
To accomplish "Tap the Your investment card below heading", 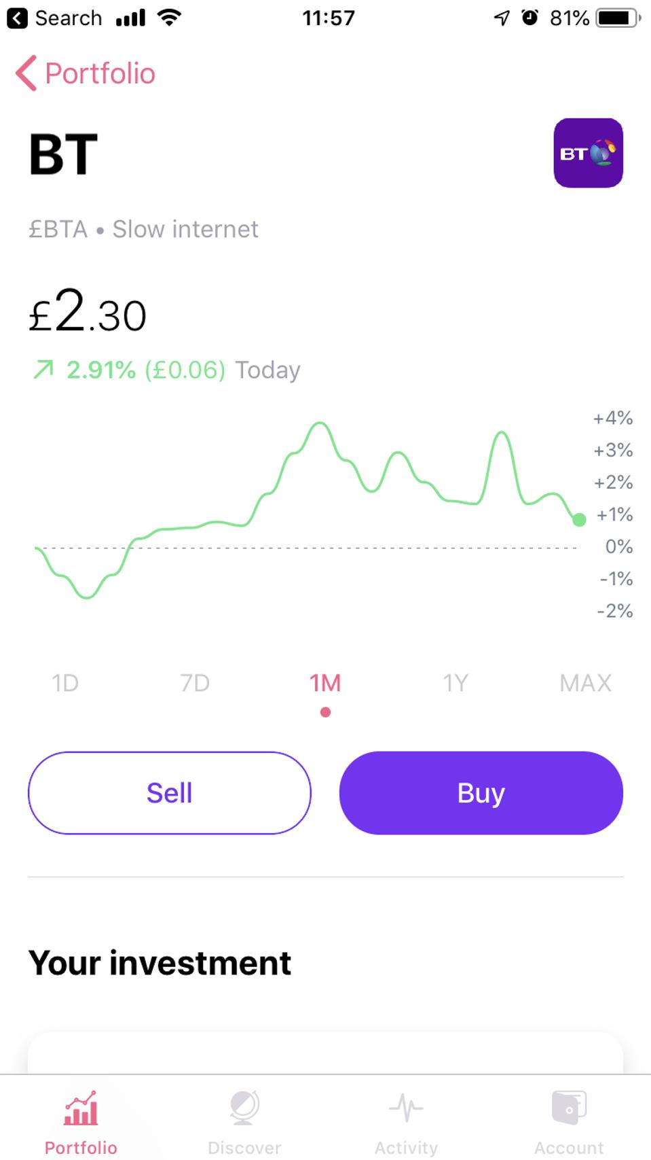I will [325, 1053].
